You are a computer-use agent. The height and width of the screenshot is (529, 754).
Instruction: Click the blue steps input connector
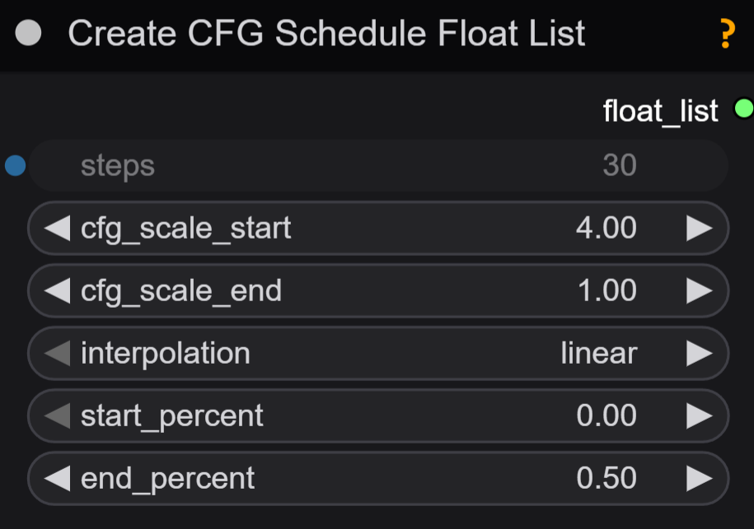coord(16,165)
